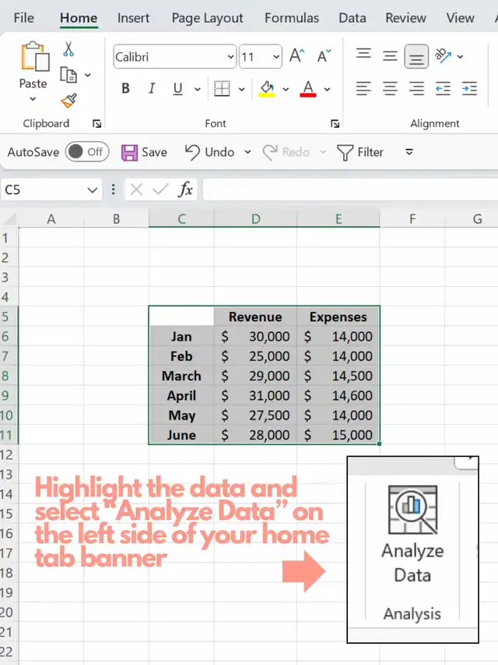Screen dimensions: 498x665
Task: Toggle Bold formatting
Action: point(125,89)
